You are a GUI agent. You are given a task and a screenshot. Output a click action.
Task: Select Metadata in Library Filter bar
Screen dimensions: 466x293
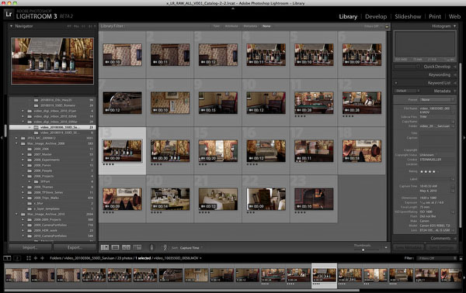tap(250, 26)
